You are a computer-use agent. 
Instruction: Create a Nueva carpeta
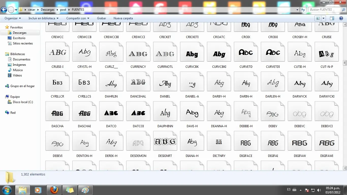pos(123,18)
